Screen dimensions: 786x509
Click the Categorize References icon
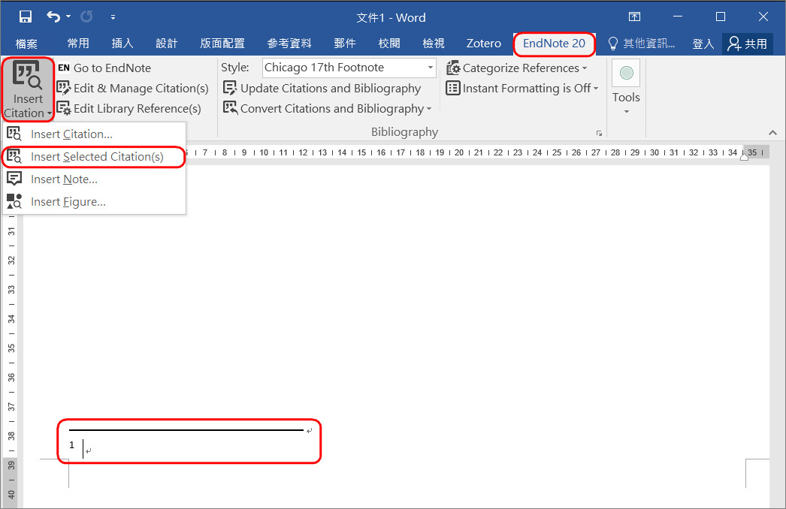pos(453,68)
